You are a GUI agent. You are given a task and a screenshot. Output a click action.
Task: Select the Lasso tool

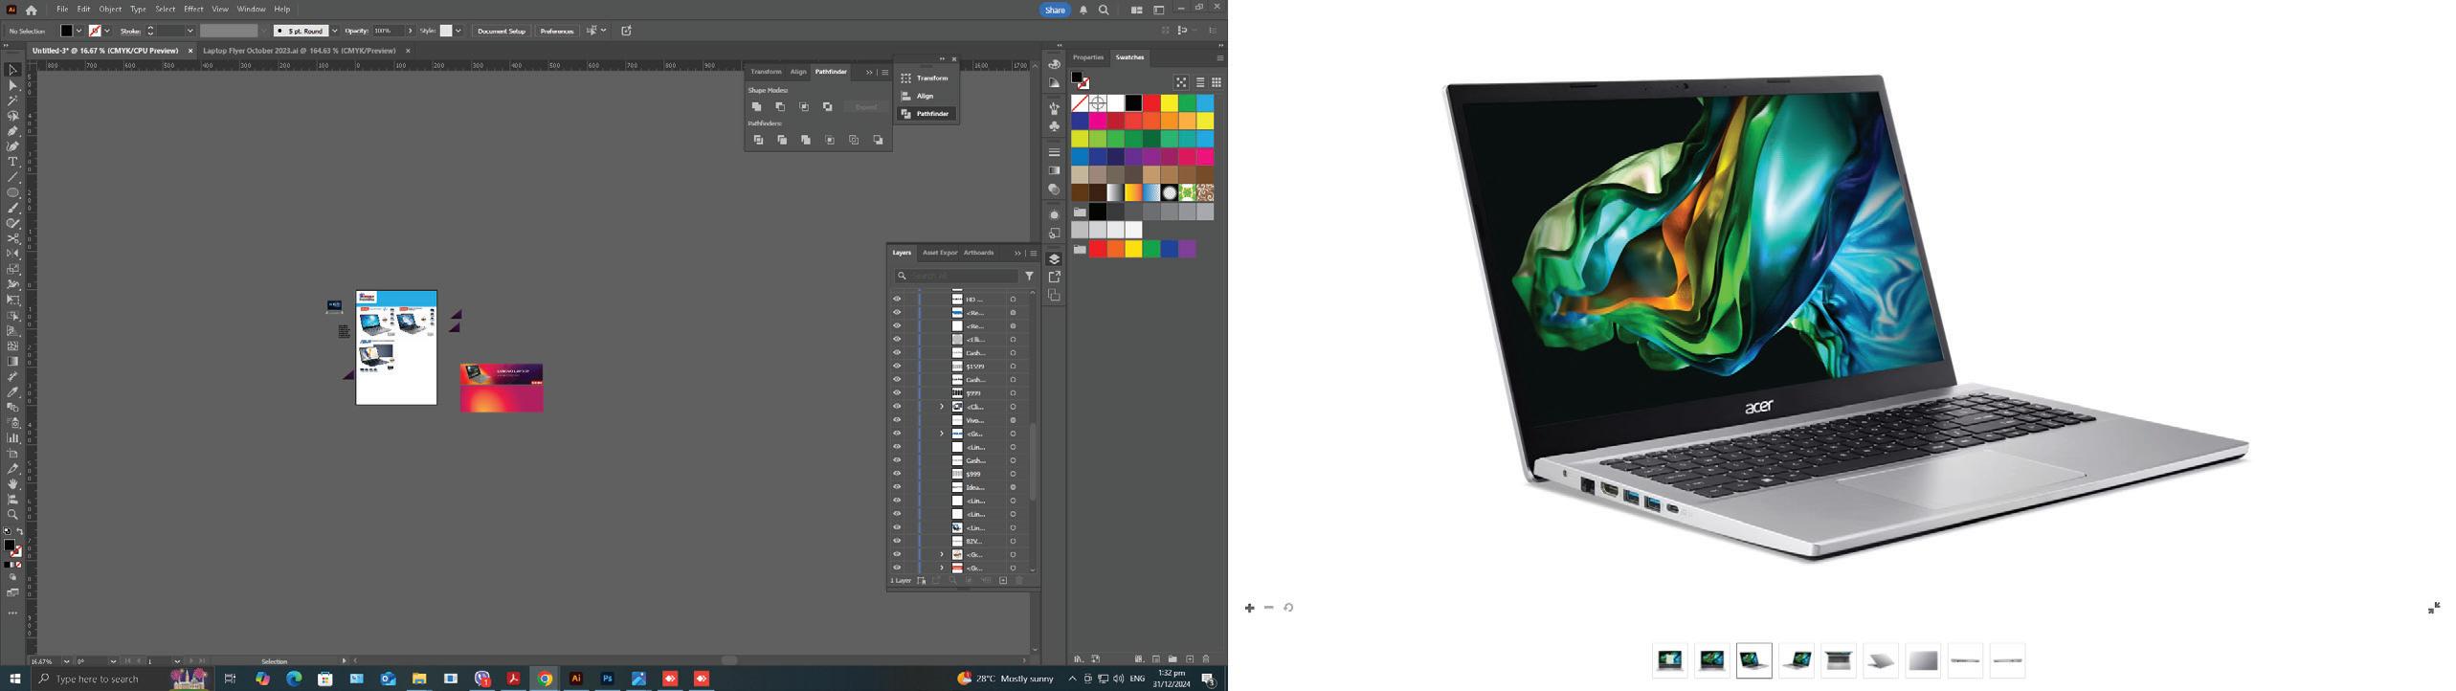(x=12, y=116)
